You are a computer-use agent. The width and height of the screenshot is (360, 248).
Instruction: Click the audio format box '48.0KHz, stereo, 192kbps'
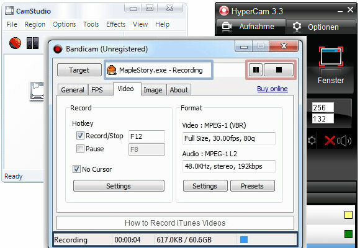tap(229, 166)
